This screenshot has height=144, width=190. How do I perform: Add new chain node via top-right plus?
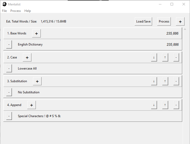coord(180,21)
